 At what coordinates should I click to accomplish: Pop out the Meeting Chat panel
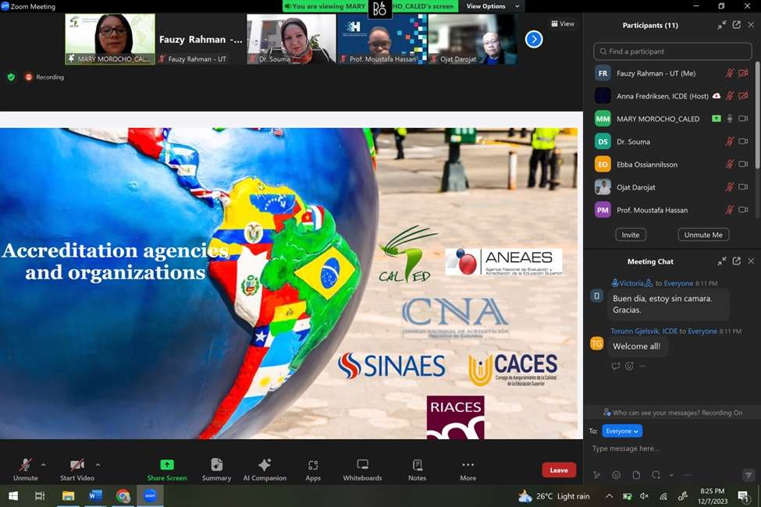click(736, 261)
